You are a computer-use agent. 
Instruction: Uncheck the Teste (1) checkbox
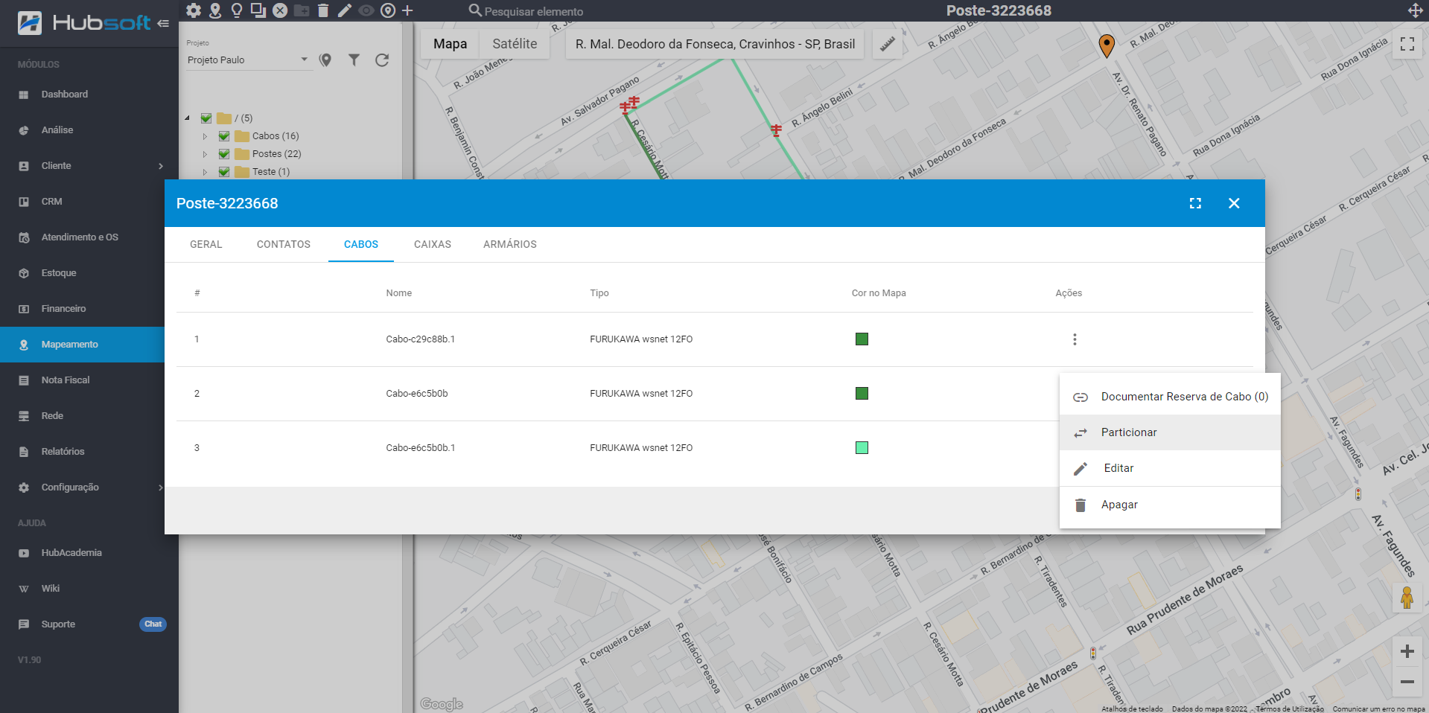pos(224,171)
